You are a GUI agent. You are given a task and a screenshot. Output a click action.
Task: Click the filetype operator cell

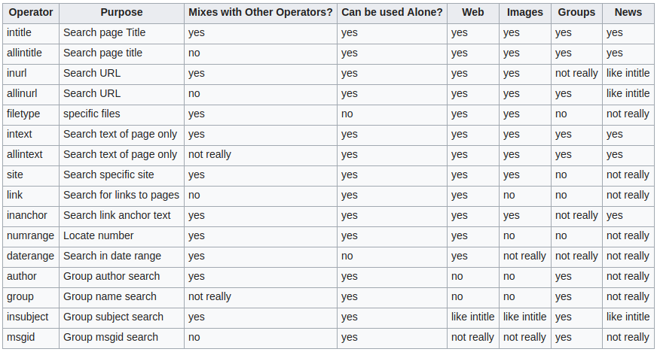click(x=31, y=114)
